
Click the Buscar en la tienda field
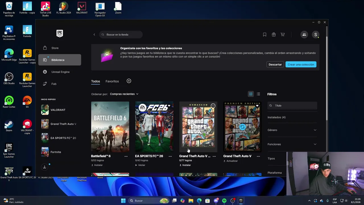click(x=121, y=34)
